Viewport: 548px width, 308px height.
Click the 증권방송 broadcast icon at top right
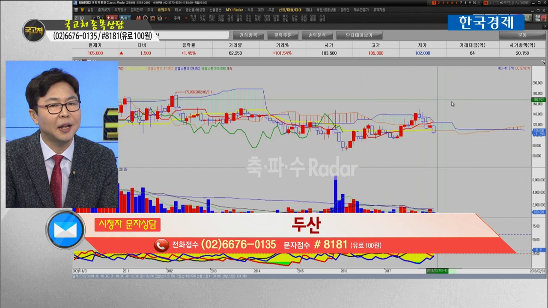[x=540, y=18]
